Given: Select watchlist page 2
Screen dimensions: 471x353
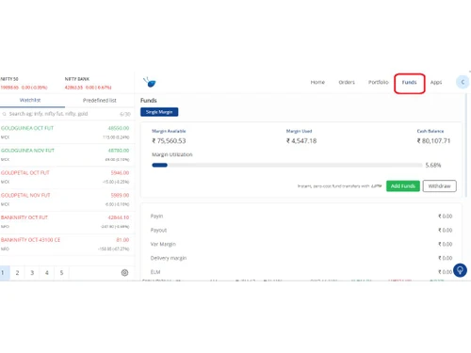Looking at the screenshot, I should tap(17, 273).
